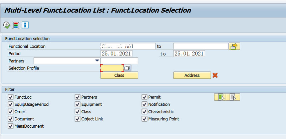Viewport: 286px width, 139px height.
Task: Click the Partners value input field
Action: click(x=119, y=61)
